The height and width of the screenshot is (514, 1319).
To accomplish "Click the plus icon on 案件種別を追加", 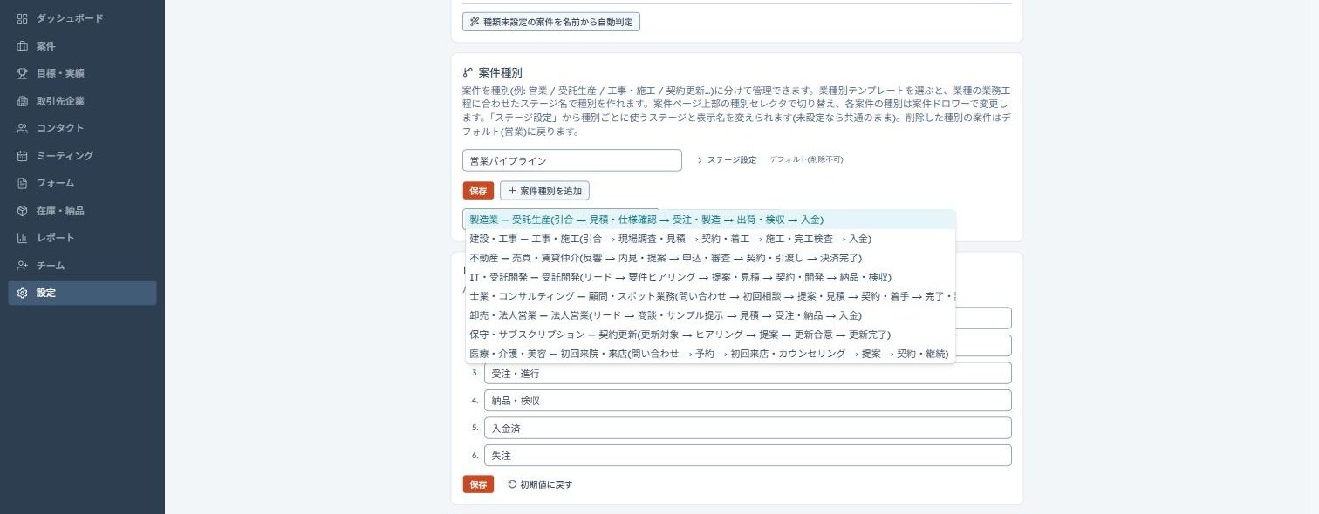I will (x=512, y=190).
